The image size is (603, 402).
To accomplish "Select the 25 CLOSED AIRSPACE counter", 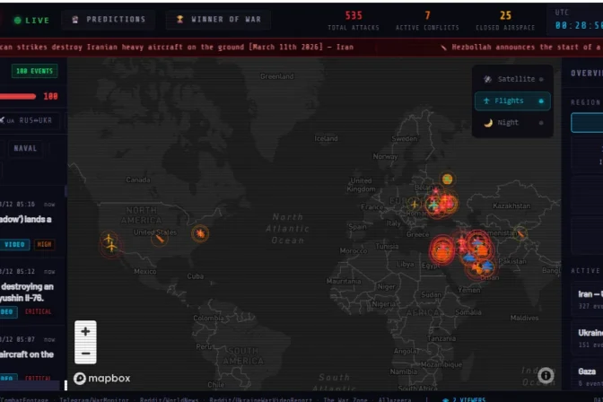I will pos(505,21).
